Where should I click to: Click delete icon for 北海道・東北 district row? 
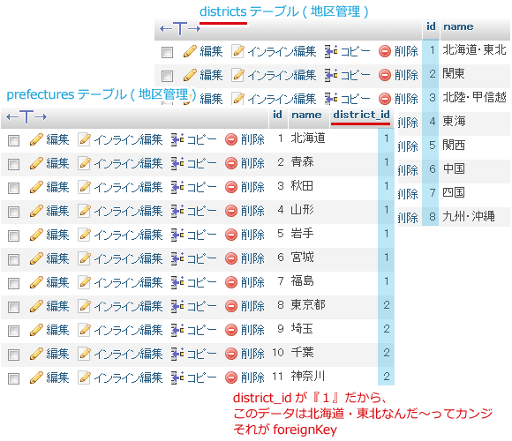[x=385, y=51]
